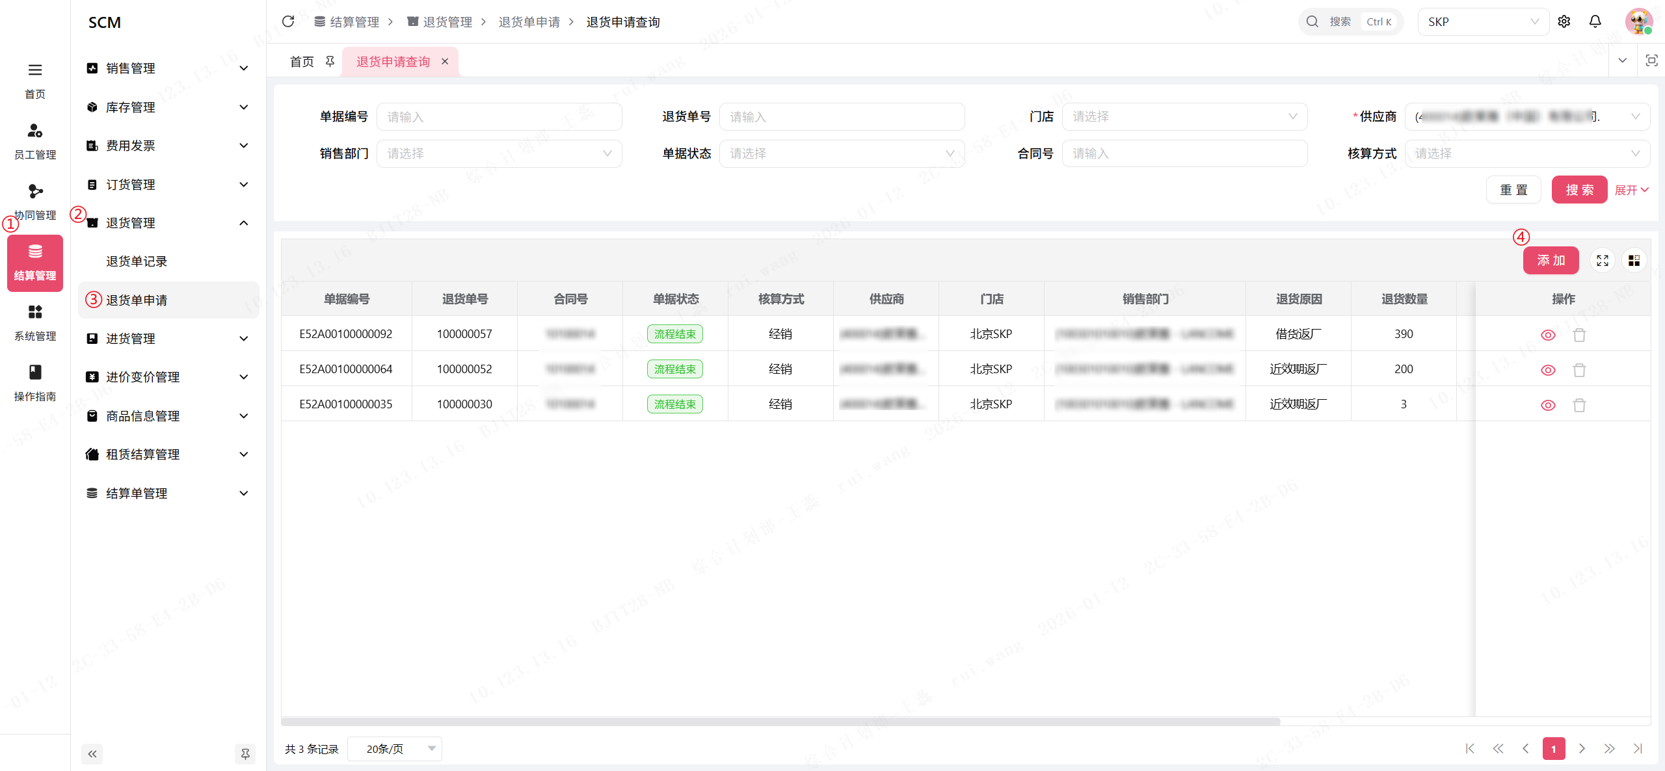View details of row E52A00100000064 via eye icon
The image size is (1665, 771).
pos(1548,370)
